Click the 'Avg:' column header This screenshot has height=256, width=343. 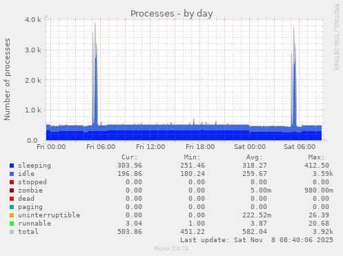pyautogui.click(x=255, y=157)
